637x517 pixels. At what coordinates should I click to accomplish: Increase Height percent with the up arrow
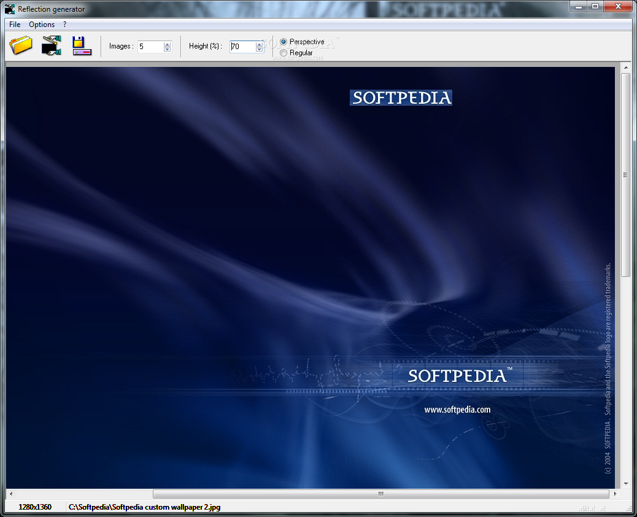click(x=259, y=44)
